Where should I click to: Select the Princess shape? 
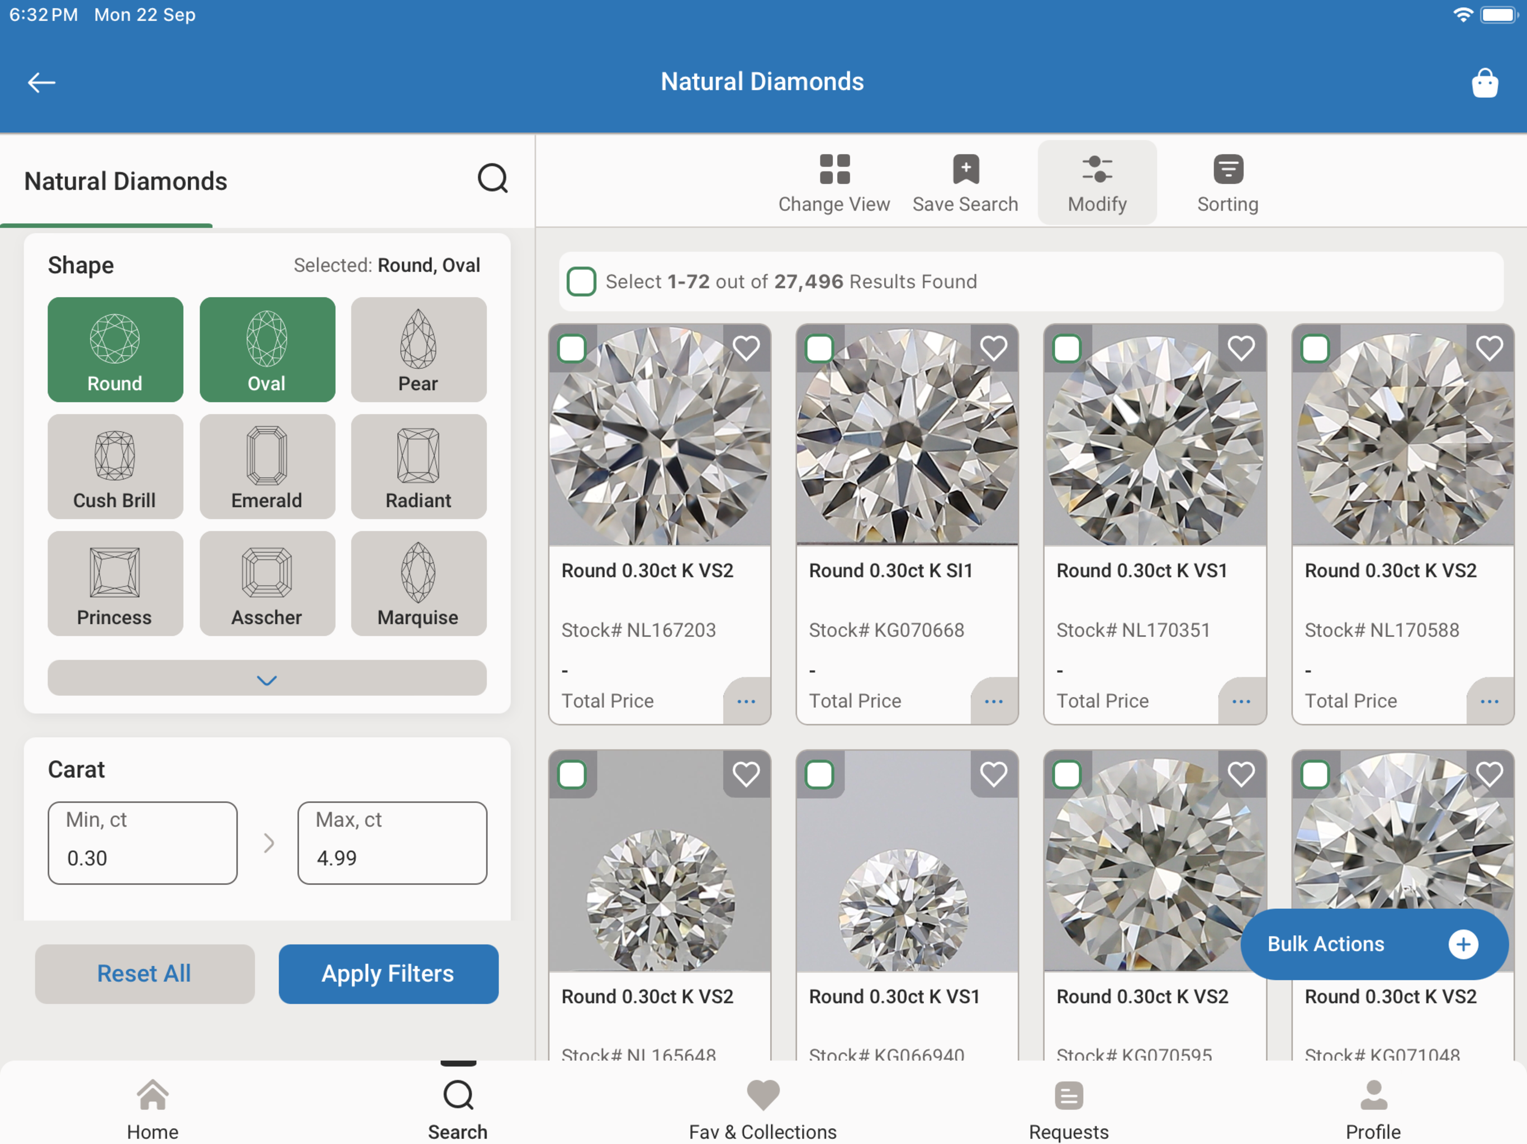point(115,584)
